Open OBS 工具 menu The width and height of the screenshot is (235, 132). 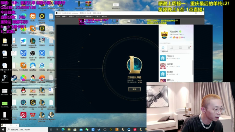point(97,16)
